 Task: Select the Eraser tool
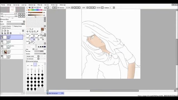(33, 39)
